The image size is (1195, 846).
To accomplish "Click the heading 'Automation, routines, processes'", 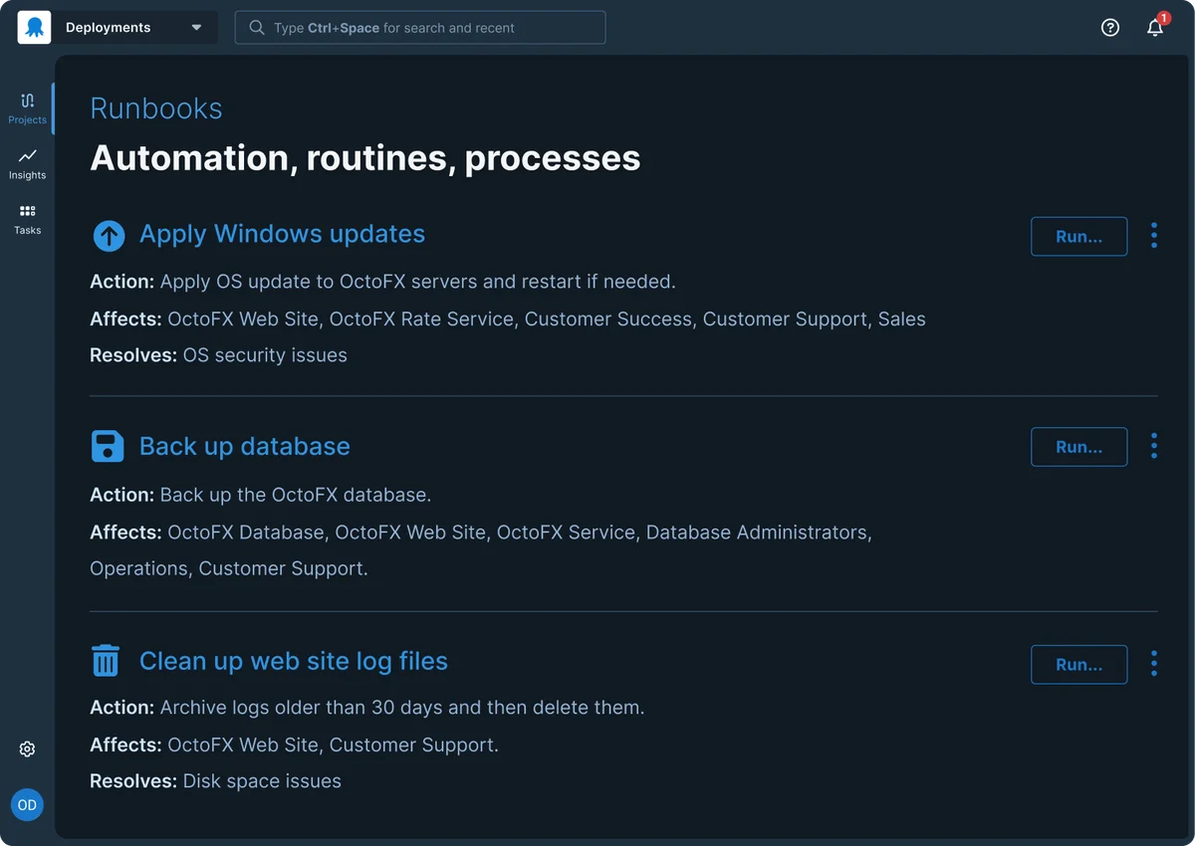I will 365,158.
